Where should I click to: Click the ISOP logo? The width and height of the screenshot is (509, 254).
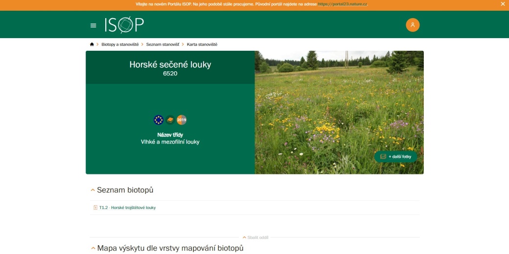124,25
